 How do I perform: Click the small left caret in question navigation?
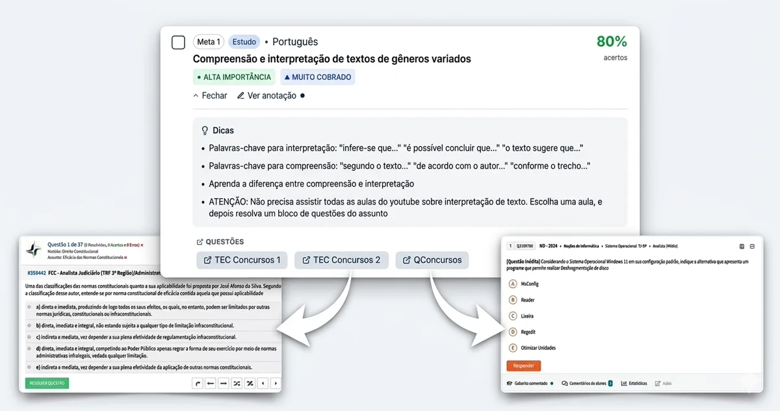click(263, 383)
